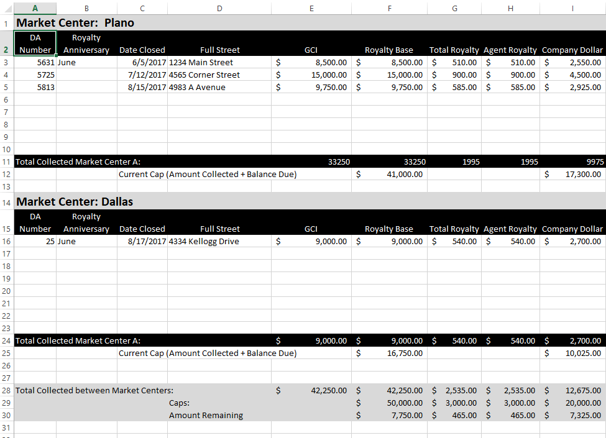This screenshot has width=606, height=438.
Task: Select the 4334 Kellogg Drive address cell
Action: tap(219, 241)
